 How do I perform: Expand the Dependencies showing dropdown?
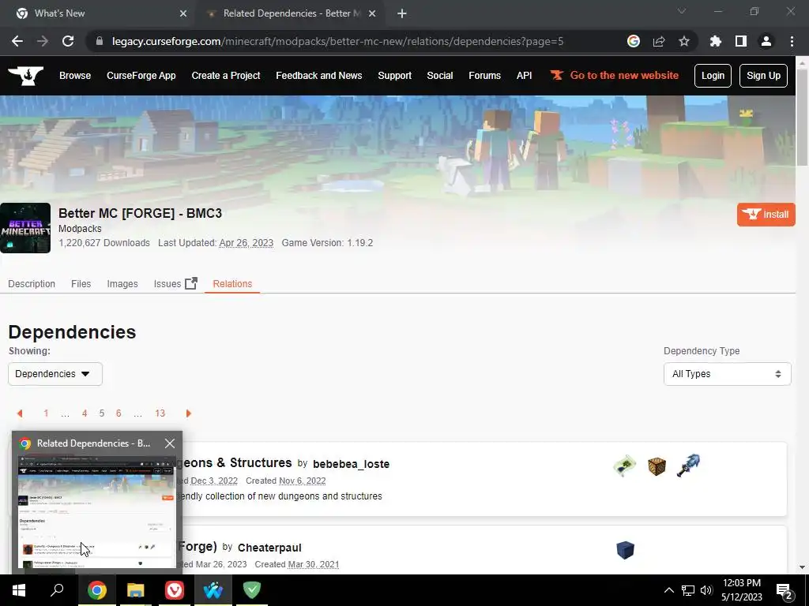[x=55, y=373]
